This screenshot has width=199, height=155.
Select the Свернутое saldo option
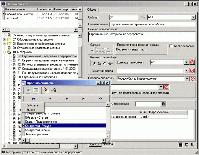pos(92,48)
